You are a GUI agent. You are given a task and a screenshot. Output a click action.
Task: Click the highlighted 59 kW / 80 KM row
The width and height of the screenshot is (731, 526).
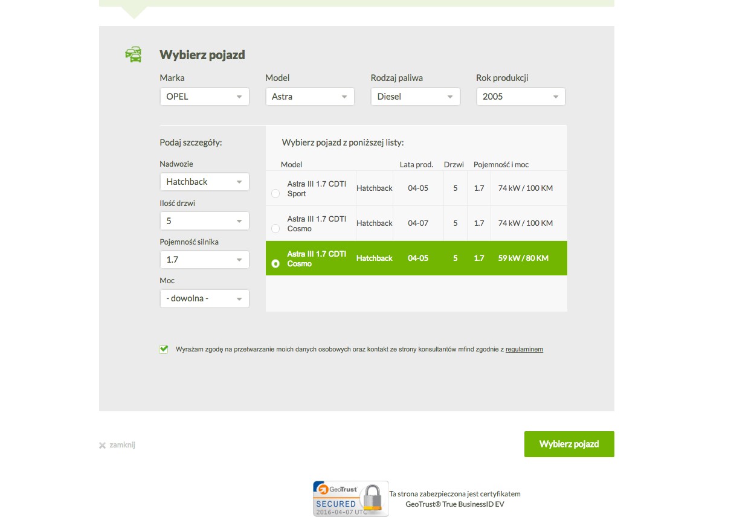[523, 258]
